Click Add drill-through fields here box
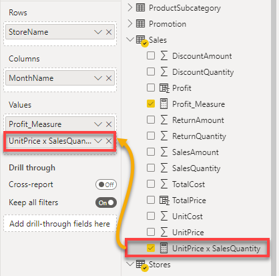Screen dimensions: 279x276 tap(60, 223)
